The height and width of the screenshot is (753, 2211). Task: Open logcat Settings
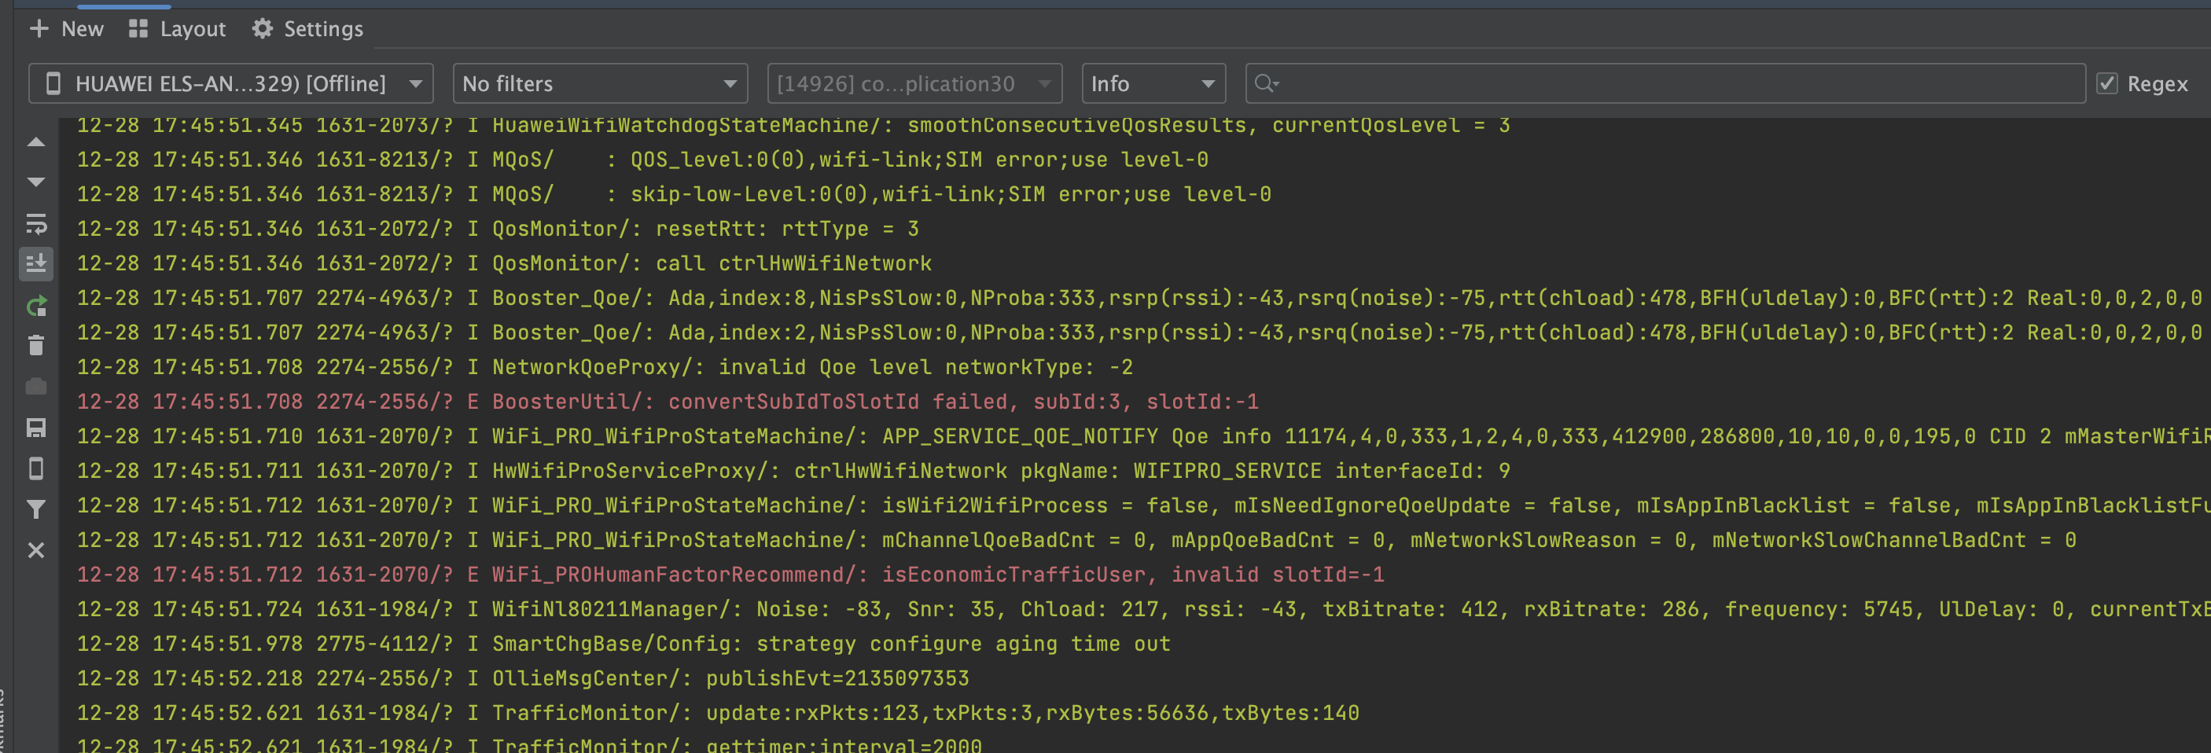click(x=308, y=29)
